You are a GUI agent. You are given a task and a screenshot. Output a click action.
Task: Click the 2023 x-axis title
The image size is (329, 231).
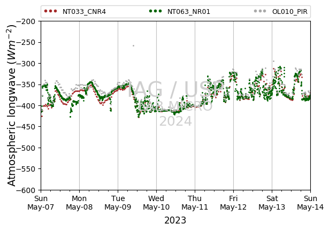pos(175,220)
